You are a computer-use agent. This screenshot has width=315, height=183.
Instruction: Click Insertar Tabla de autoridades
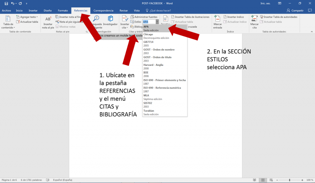point(279,17)
